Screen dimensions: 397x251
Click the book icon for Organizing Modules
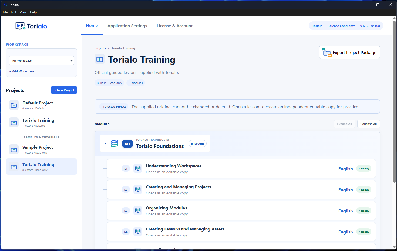tap(138, 211)
